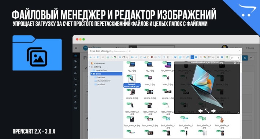This screenshot has width=260, height=139.
Task: Open the admin sidebar monitor design icon
Action: (x=75, y=79)
